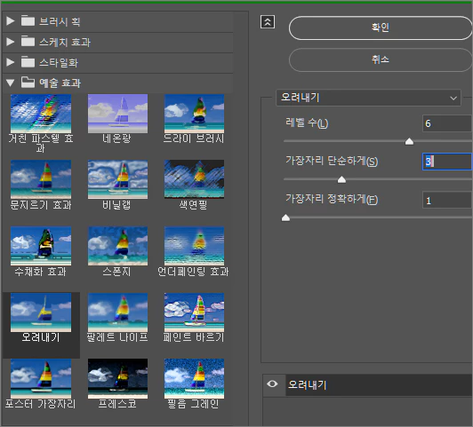The image size is (473, 427).
Task: Choose the 언더페인팅 효과 filter thumbnail
Action: tap(194, 246)
